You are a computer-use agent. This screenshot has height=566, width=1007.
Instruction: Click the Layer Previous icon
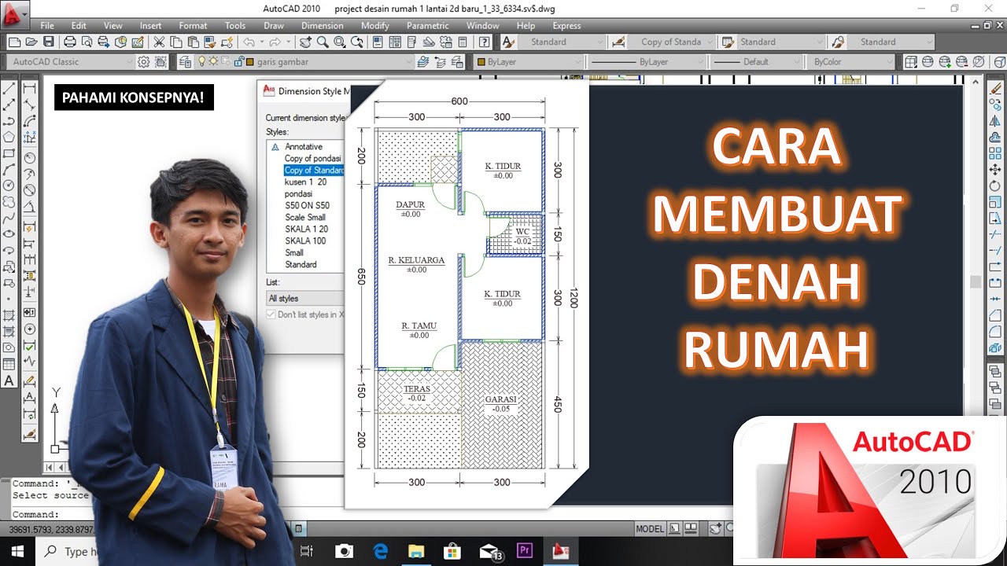441,61
